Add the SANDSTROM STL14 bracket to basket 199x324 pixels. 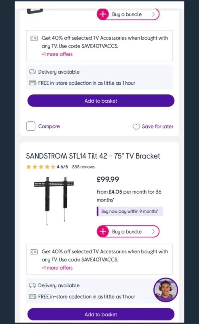tap(100, 315)
